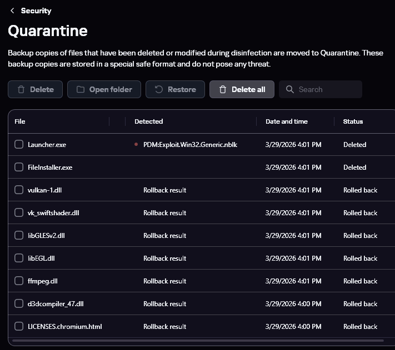Click the circular arrow Restore icon
The image size is (395, 350).
point(159,89)
